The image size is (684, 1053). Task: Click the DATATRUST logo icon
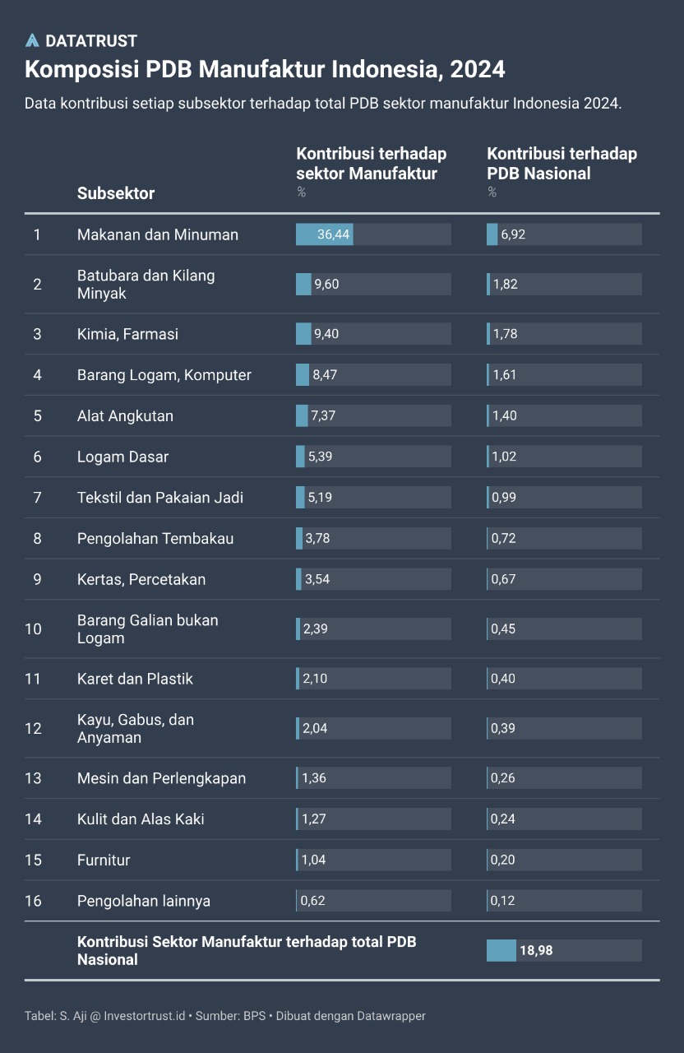32,40
